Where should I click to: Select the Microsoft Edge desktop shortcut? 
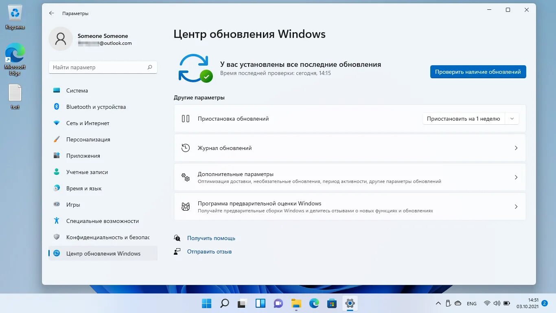coord(15,59)
